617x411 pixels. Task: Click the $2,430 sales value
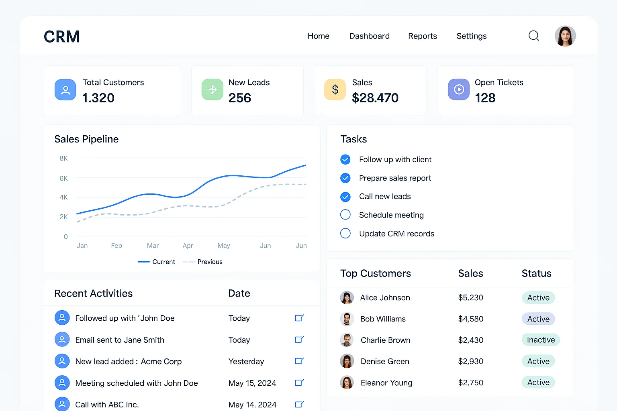(470, 340)
